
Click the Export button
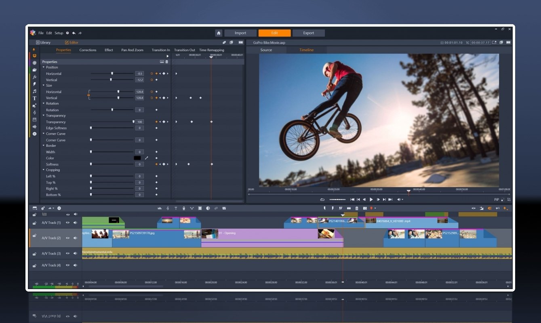click(308, 33)
